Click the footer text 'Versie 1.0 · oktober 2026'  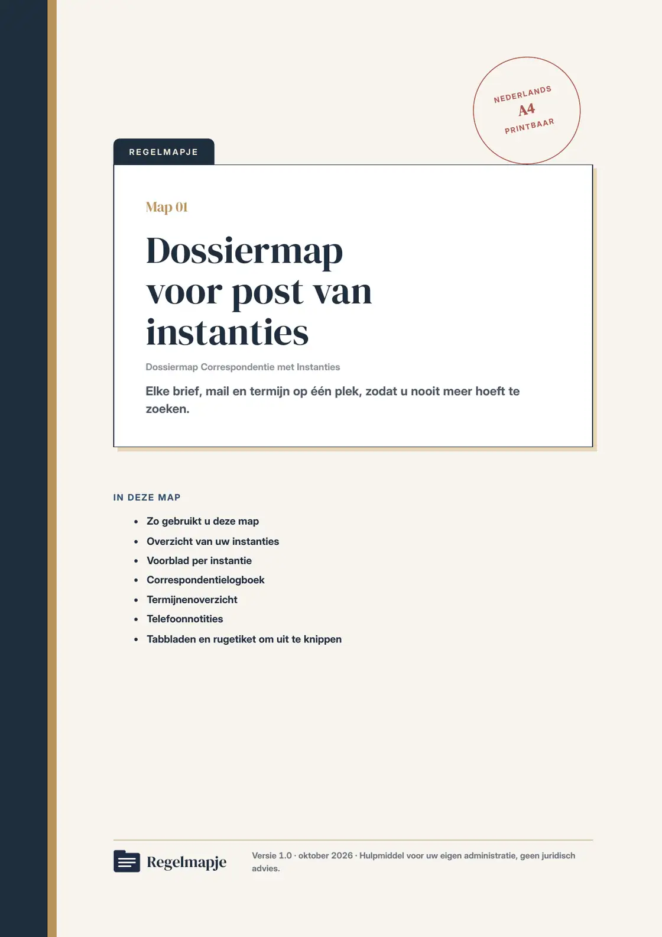coord(302,855)
